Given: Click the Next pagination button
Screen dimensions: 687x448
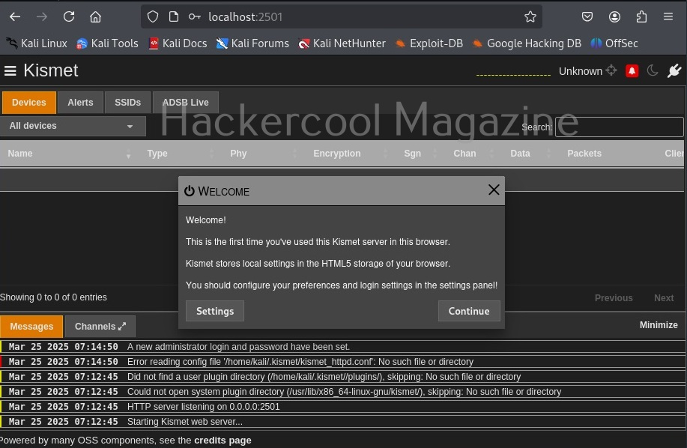Looking at the screenshot, I should pos(664,297).
